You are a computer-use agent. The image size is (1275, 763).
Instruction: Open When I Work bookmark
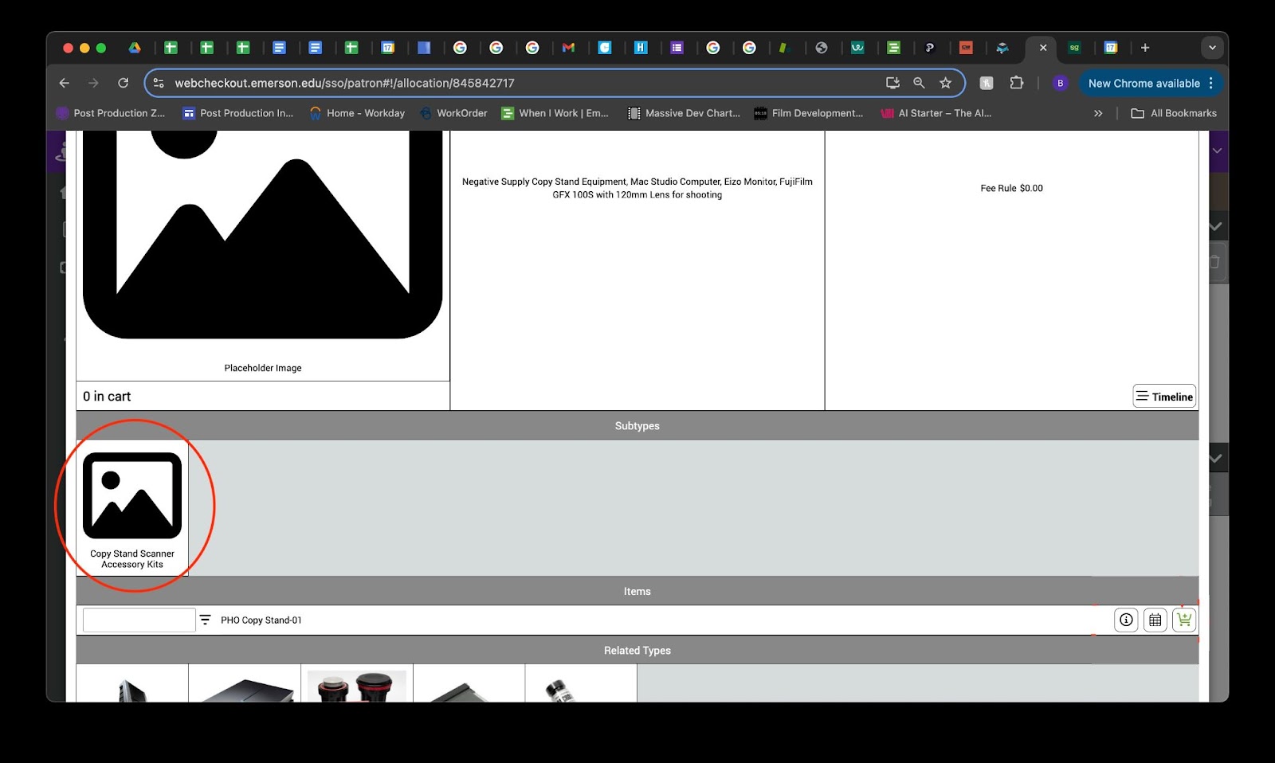pyautogui.click(x=555, y=113)
